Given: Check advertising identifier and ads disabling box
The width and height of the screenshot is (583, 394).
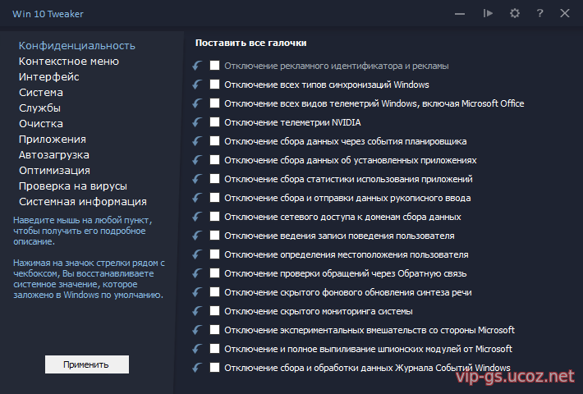Looking at the screenshot, I should [x=214, y=66].
